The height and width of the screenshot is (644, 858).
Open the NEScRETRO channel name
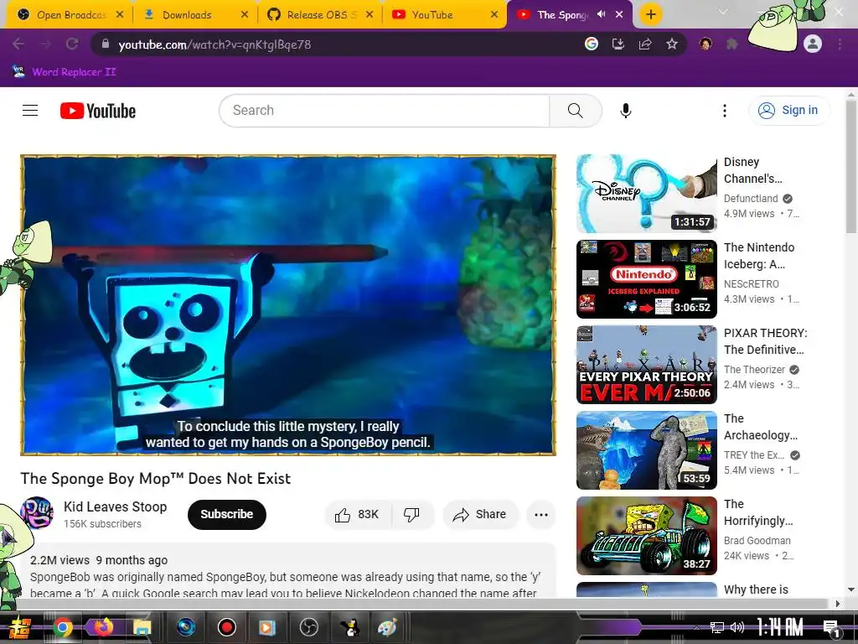(x=751, y=283)
